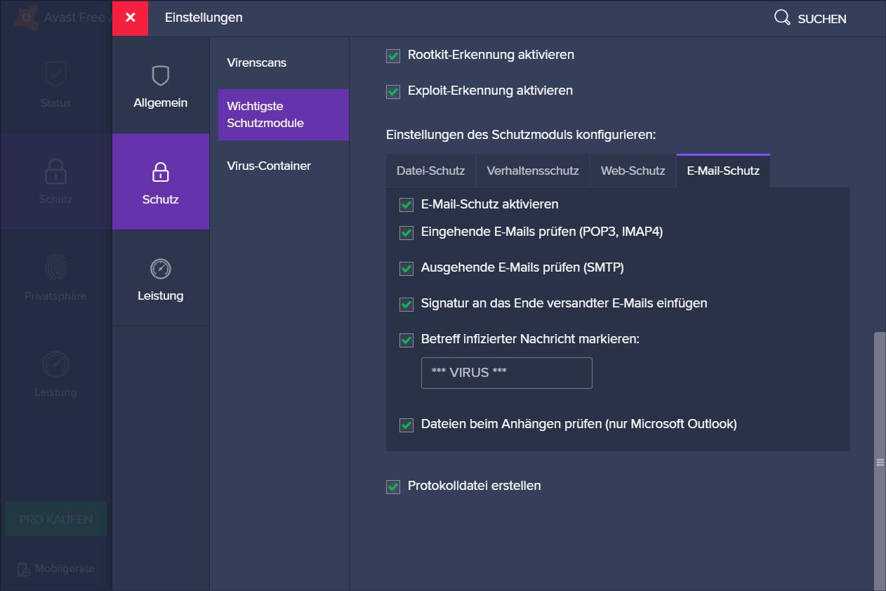Click the search magnifier icon
Screen dimensions: 886x591
point(782,18)
